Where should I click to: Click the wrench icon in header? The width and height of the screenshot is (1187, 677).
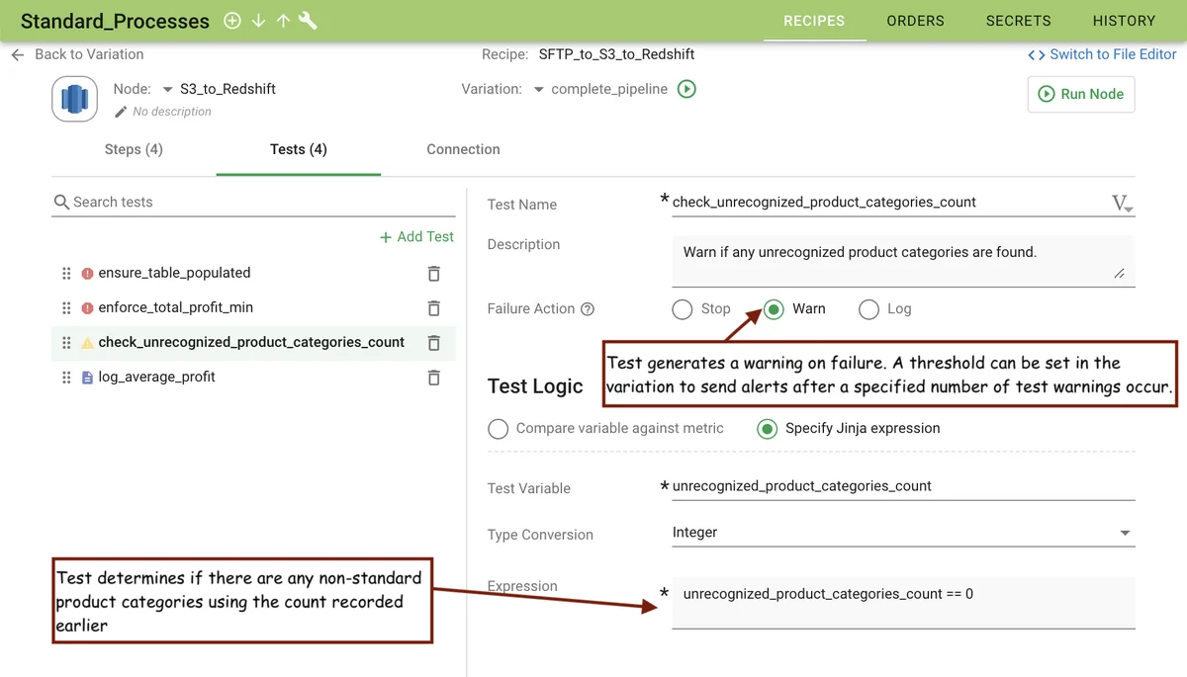tap(308, 21)
